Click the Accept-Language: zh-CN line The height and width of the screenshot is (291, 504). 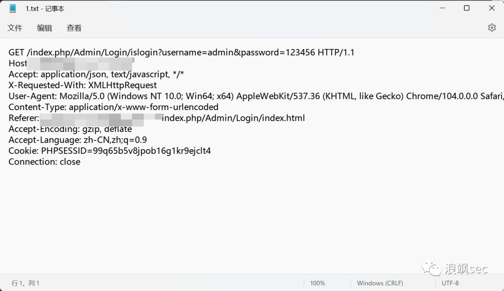pyautogui.click(x=77, y=140)
